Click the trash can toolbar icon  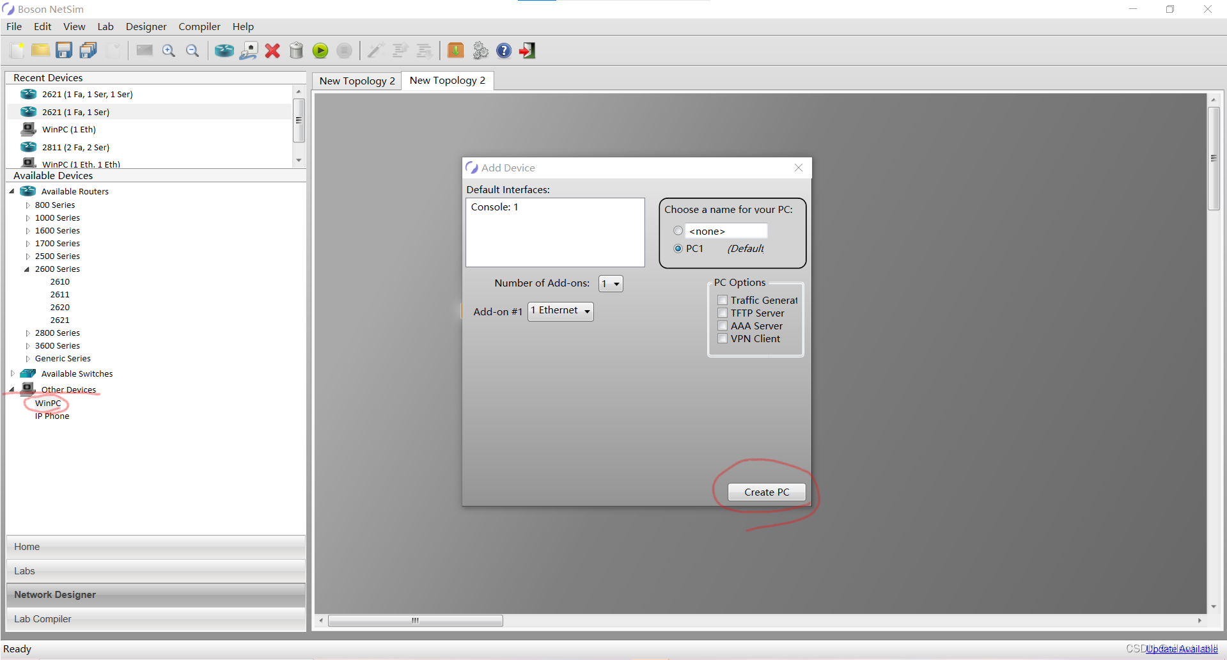[x=296, y=51]
